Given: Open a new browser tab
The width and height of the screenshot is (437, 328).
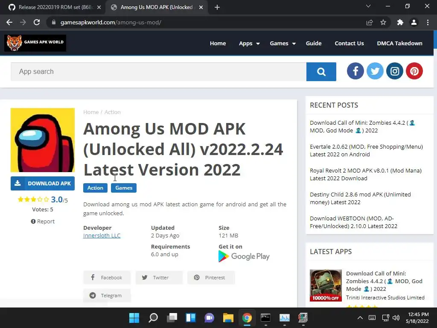Looking at the screenshot, I should (x=217, y=7).
